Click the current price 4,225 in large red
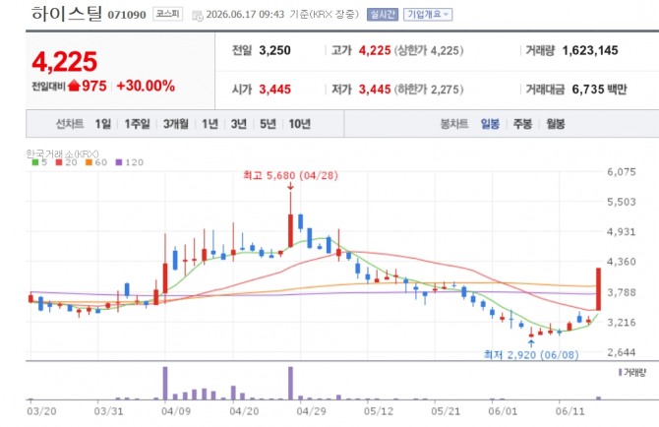Image resolution: width=659 pixels, height=427 pixels. tap(65, 62)
